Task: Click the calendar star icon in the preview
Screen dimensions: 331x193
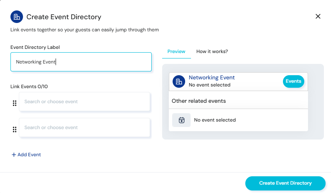Action: coord(181,120)
